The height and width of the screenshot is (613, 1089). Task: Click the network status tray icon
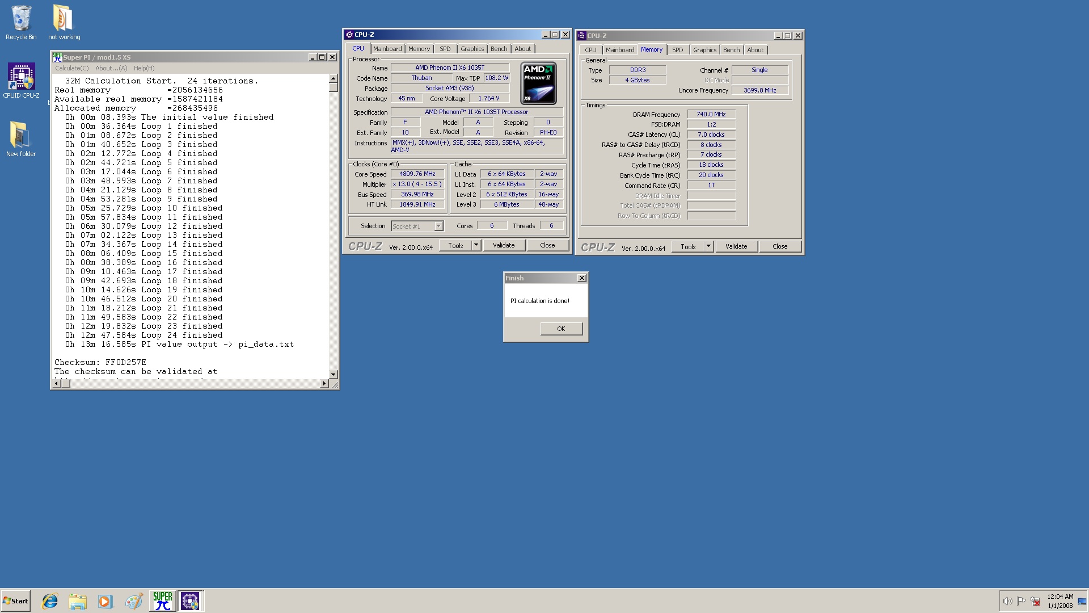[1036, 601]
